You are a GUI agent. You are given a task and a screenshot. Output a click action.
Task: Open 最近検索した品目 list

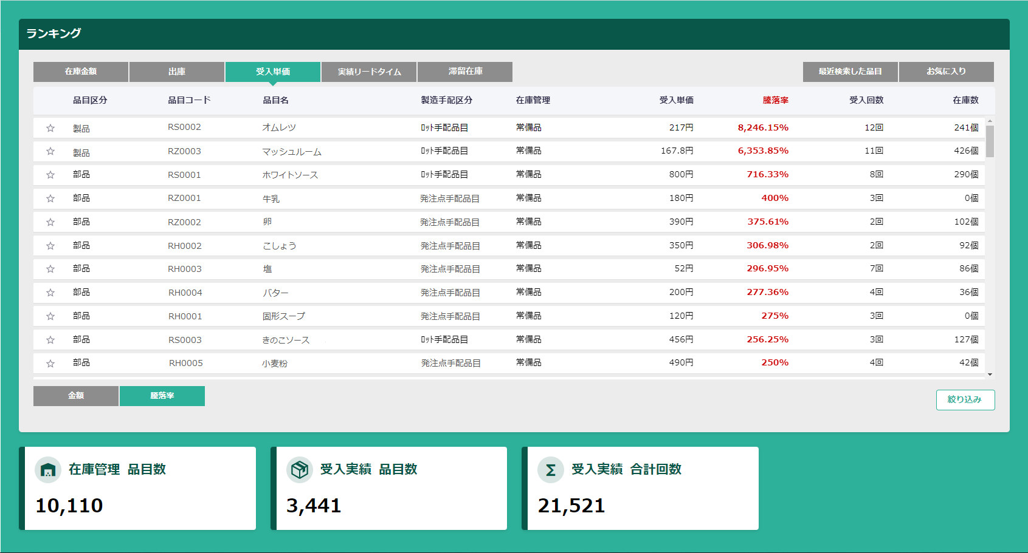(850, 72)
